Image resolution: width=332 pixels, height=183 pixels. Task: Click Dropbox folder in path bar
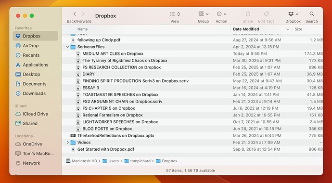coord(166,161)
